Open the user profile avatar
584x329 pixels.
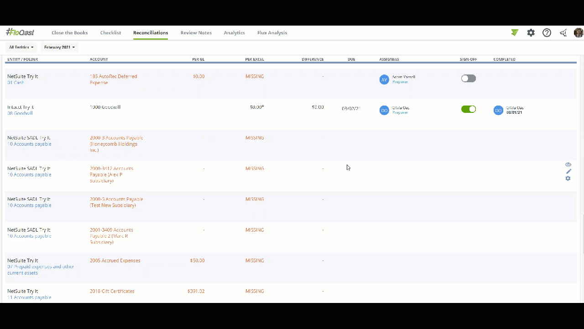click(578, 33)
